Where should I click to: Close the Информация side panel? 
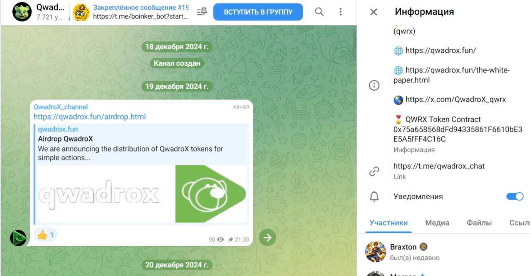click(x=374, y=12)
